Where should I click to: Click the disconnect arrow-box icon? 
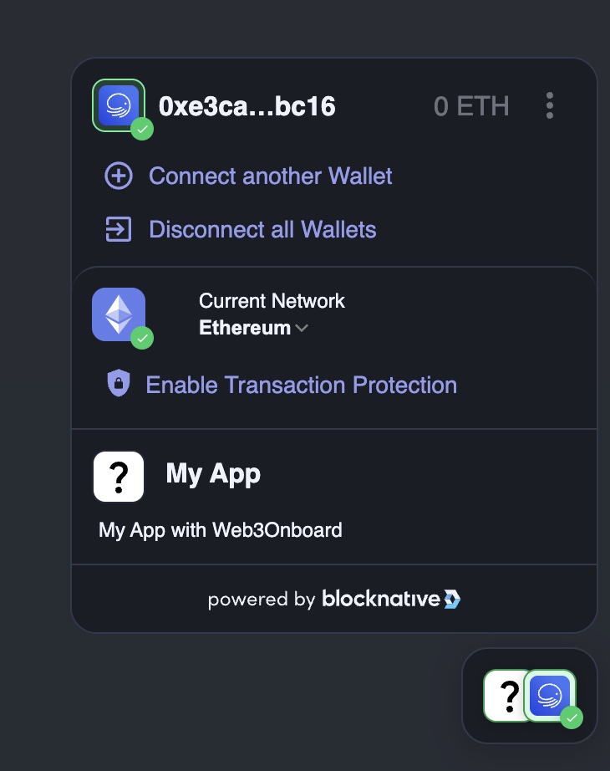[x=119, y=229]
